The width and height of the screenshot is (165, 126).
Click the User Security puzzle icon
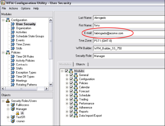(13, 24)
